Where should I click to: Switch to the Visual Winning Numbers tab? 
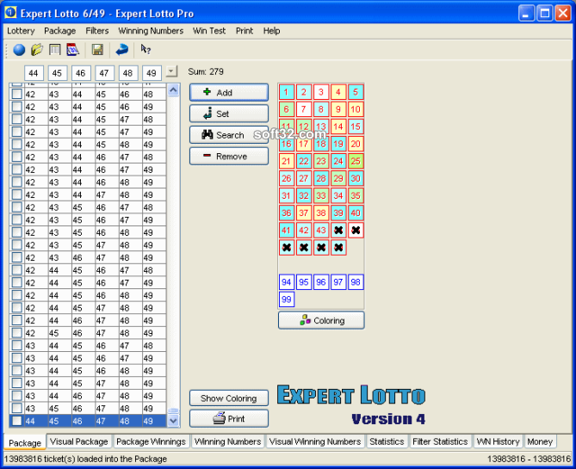point(315,441)
